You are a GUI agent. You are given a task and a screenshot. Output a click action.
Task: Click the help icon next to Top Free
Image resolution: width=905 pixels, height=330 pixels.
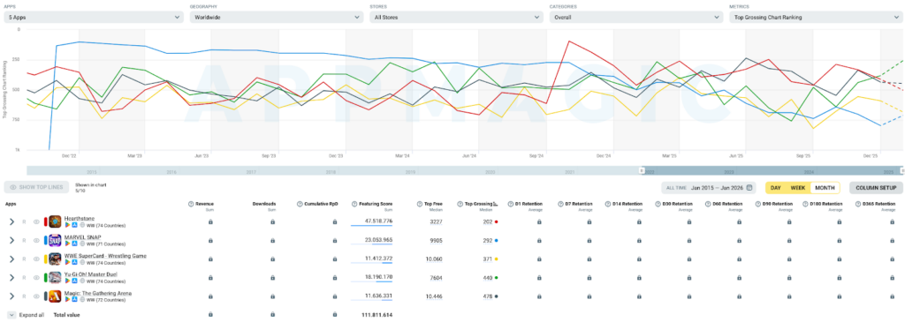(x=419, y=204)
